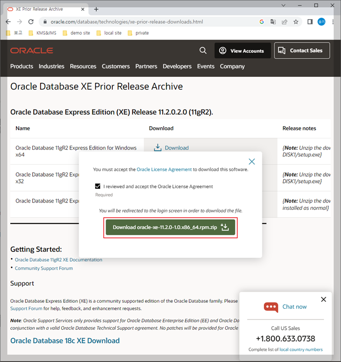Open the Chrome profile avatar
The width and height of the screenshot is (341, 362).
coord(321,22)
